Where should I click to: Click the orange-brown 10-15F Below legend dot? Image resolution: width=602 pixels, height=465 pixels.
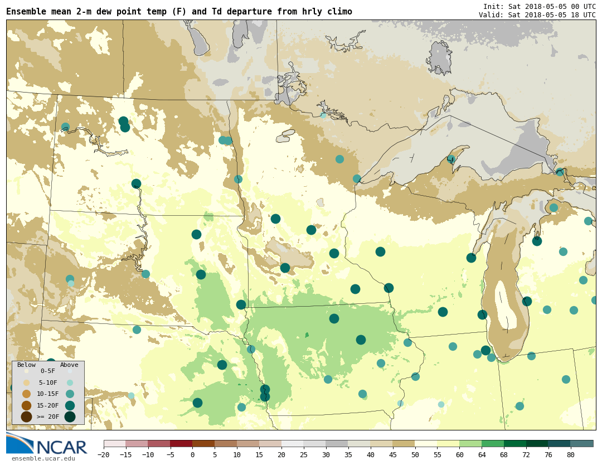tap(26, 394)
